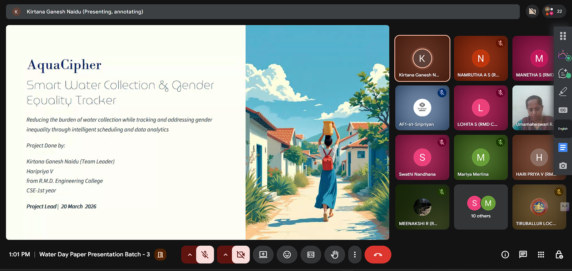Leave the call with red button

click(378, 255)
